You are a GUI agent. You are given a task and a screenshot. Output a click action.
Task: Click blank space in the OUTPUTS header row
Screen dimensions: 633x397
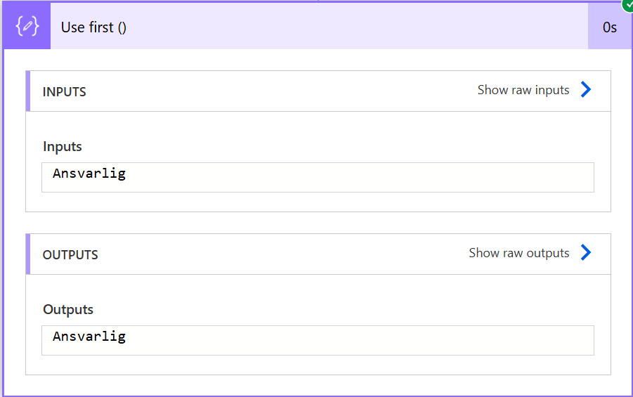coord(281,254)
